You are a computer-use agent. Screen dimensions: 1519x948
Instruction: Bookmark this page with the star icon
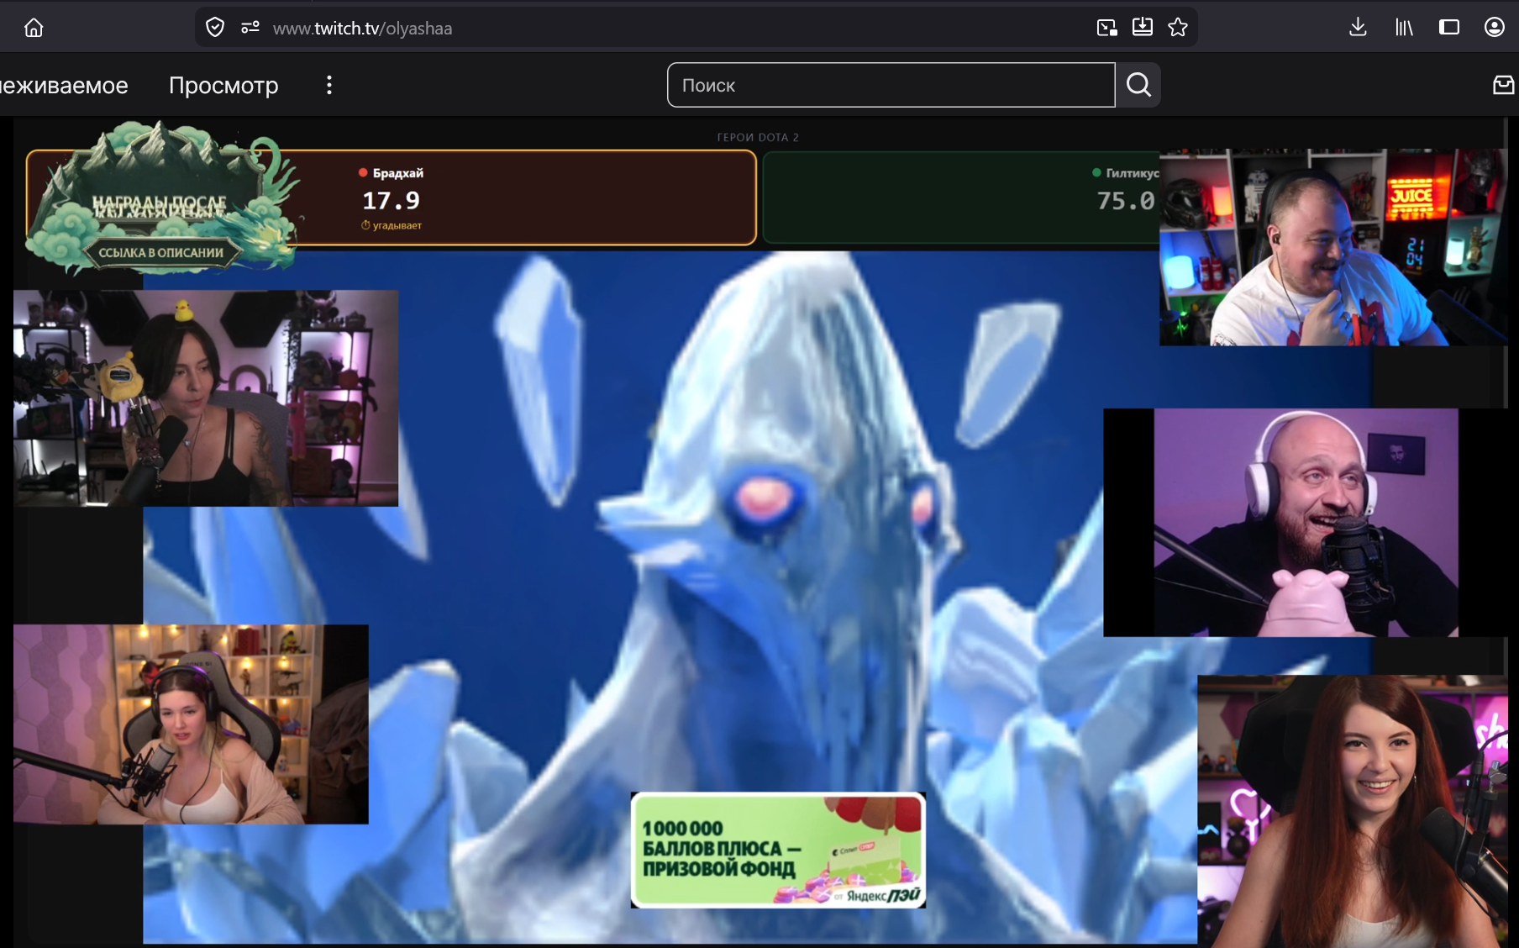(1178, 28)
